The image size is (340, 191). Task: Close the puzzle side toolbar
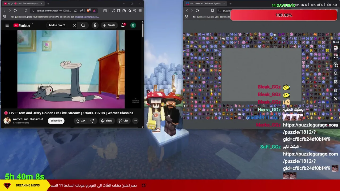click(336, 99)
